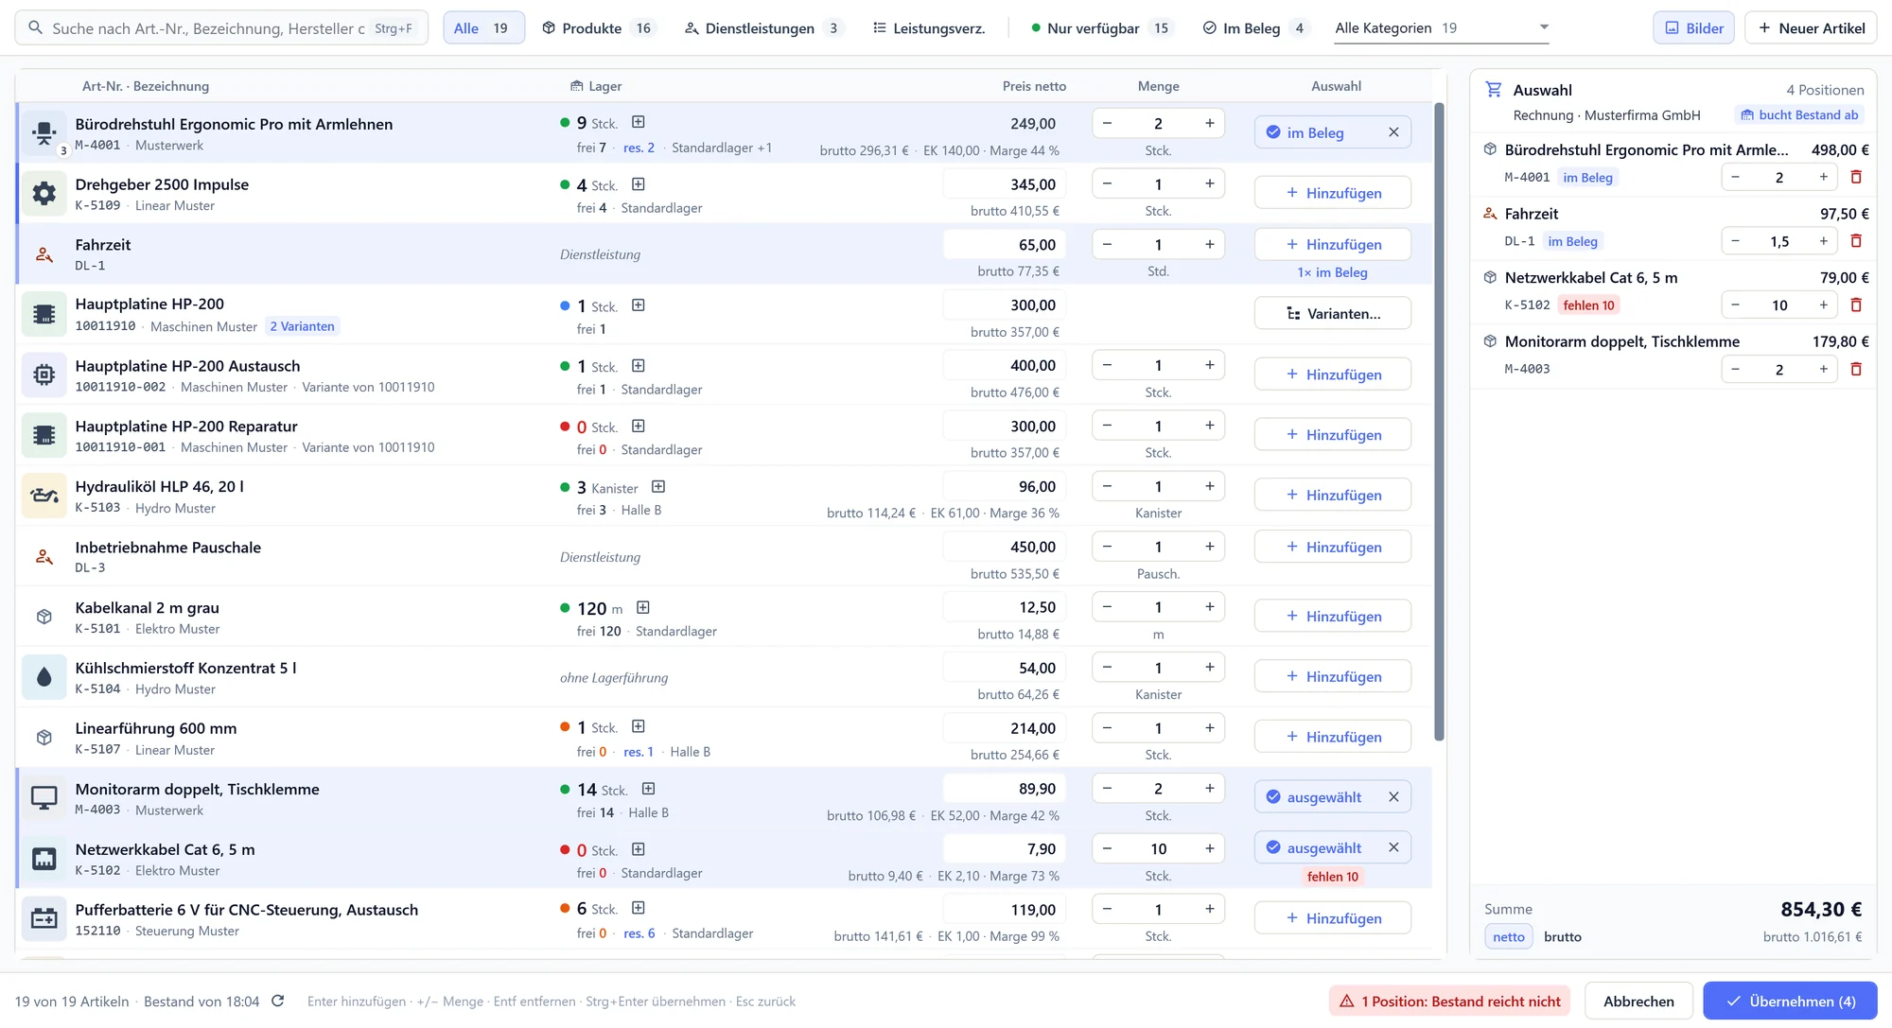Switch sum display to brutto

(x=1563, y=937)
